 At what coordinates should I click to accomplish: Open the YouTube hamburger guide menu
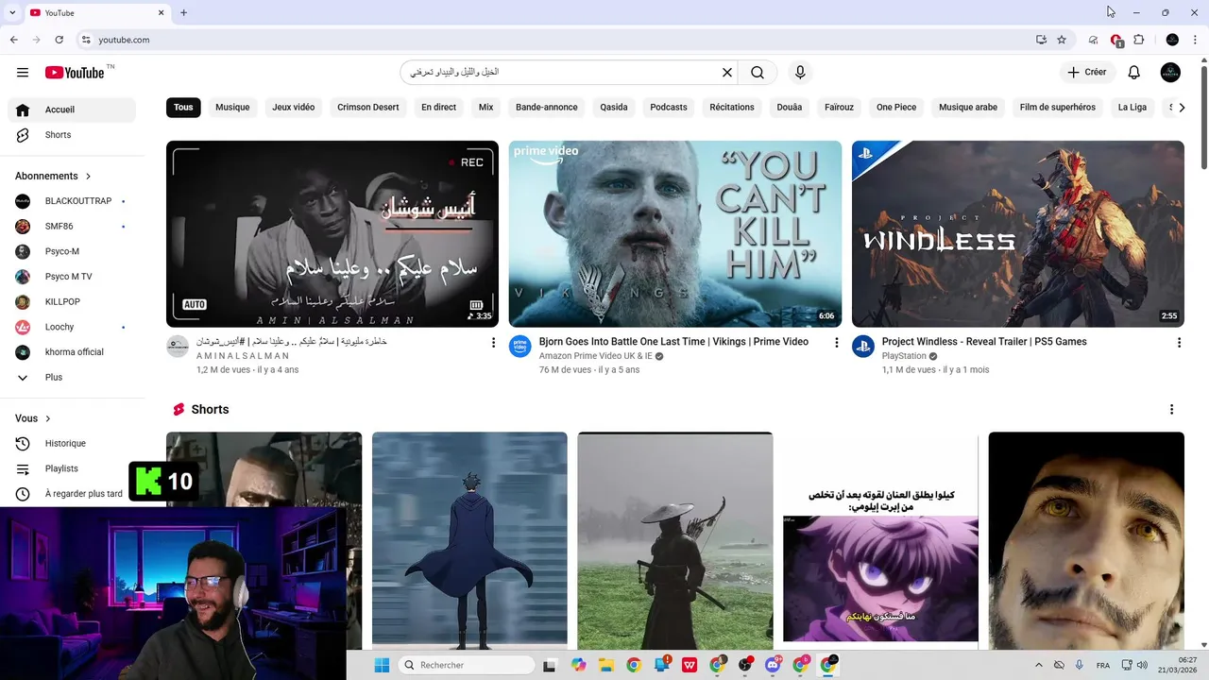(23, 73)
